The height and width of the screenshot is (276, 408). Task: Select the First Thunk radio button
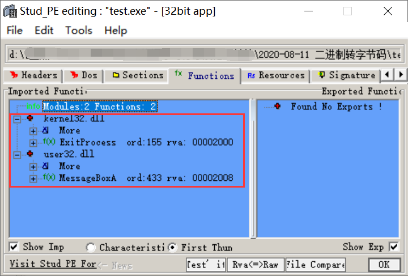(172, 247)
